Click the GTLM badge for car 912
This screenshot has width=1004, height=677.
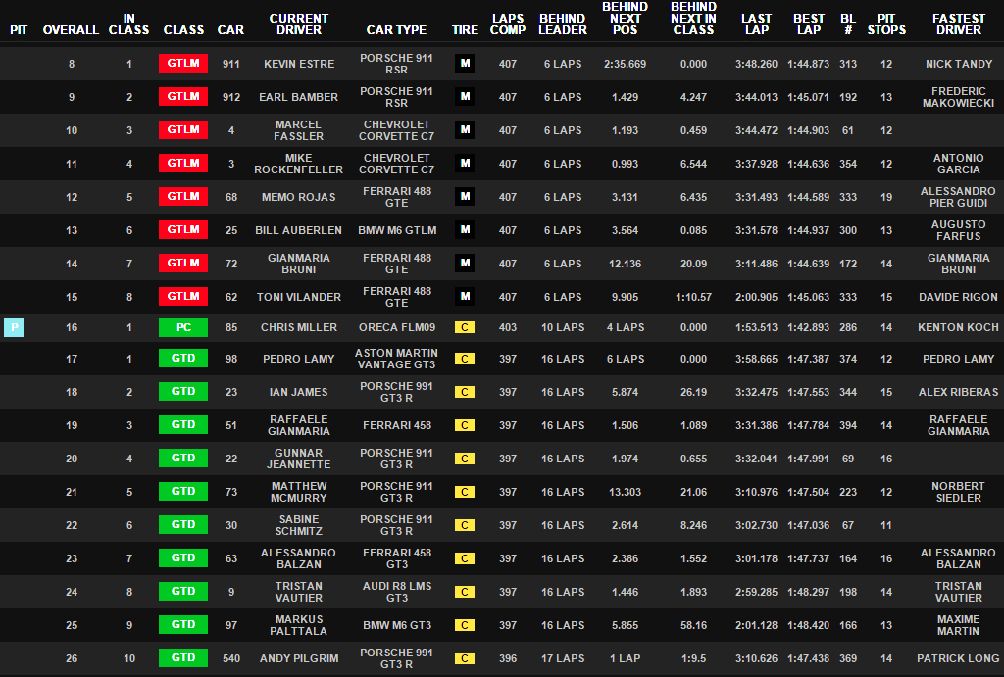[x=183, y=97]
